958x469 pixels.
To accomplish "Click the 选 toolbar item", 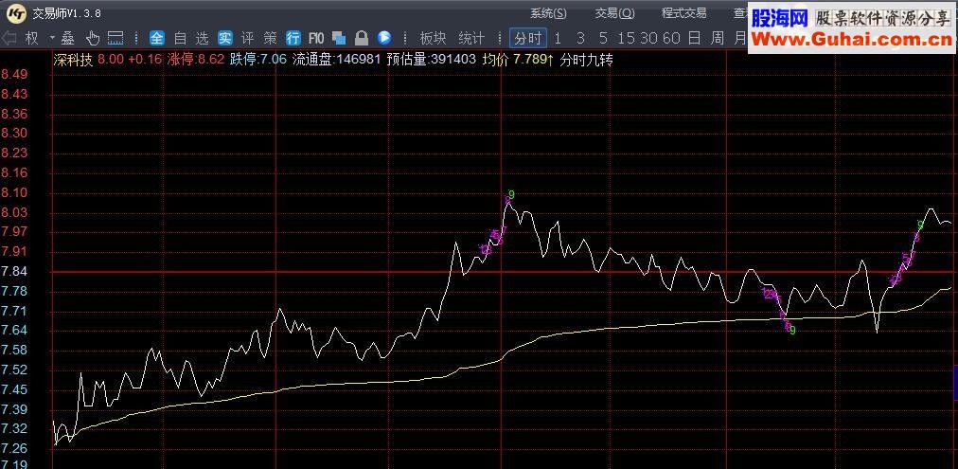I will (x=203, y=39).
